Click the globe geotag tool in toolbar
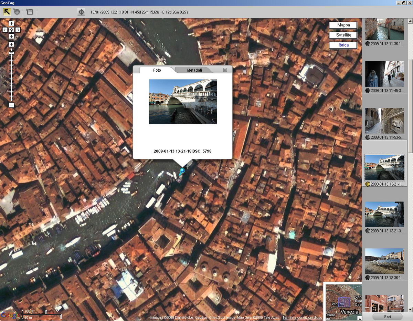This screenshot has width=413, height=321. pyautogui.click(x=17, y=12)
